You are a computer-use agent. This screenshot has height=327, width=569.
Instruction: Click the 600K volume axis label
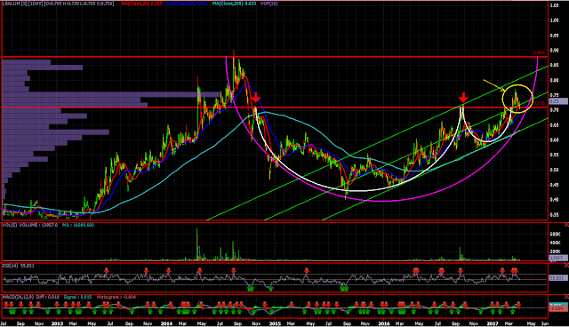tap(556, 235)
